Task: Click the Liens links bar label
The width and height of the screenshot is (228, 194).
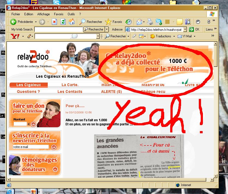Action: [209, 29]
